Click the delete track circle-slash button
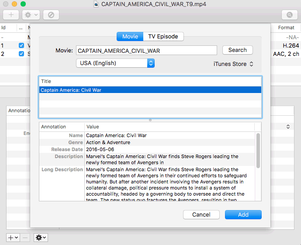This screenshot has height=245, width=301. 51,15
